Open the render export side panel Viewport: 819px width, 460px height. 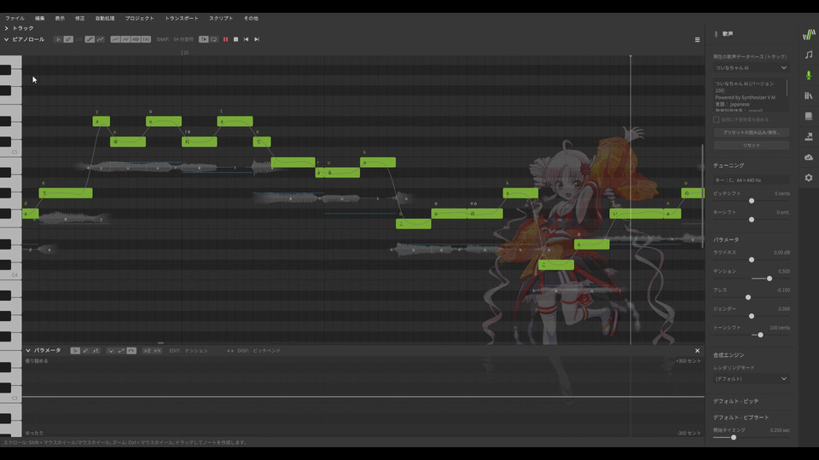tap(809, 136)
